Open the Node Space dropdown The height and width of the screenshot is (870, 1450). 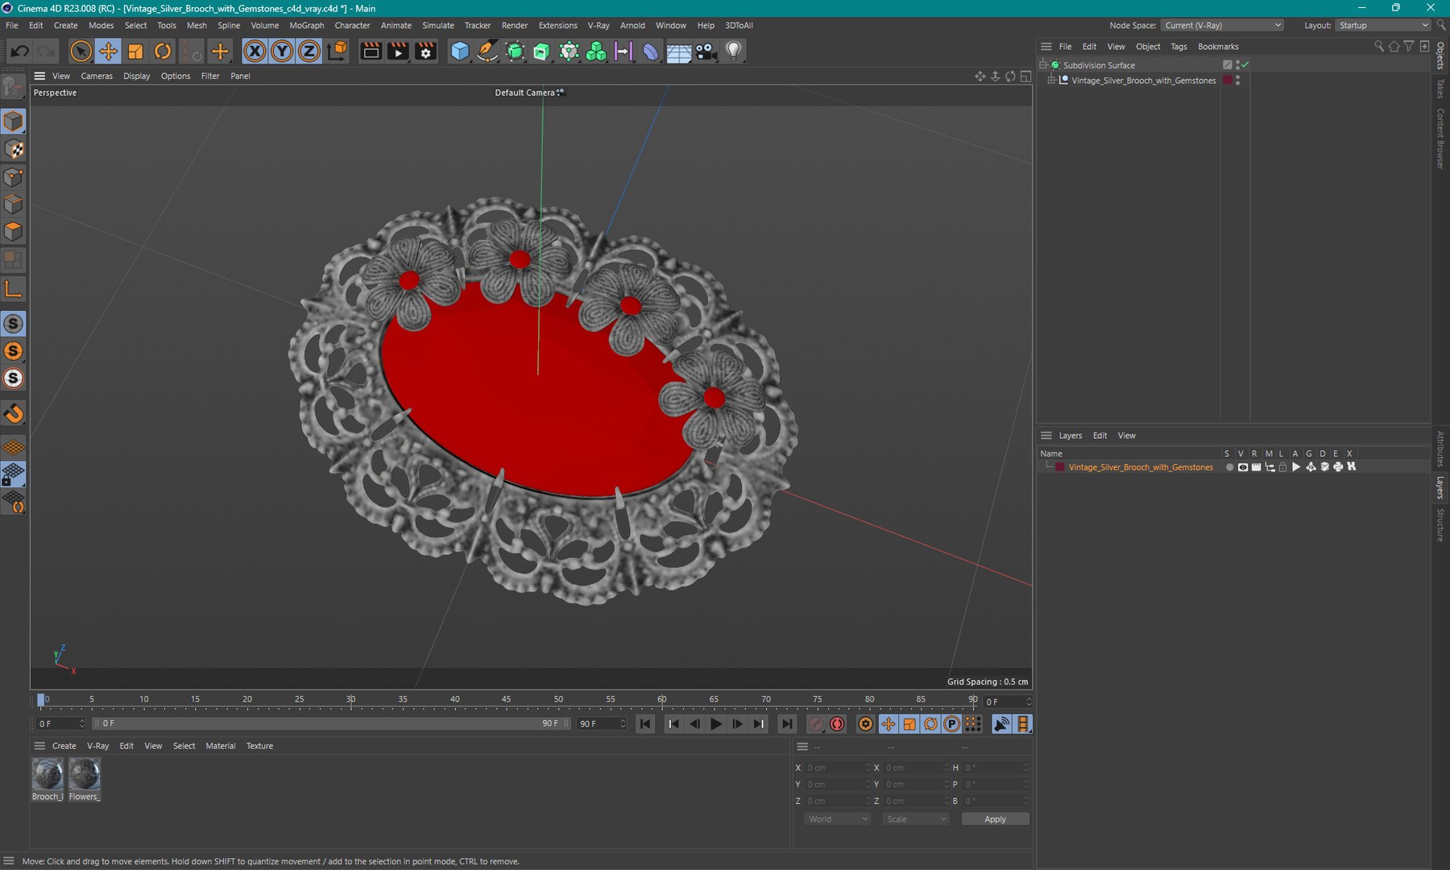[1222, 26]
